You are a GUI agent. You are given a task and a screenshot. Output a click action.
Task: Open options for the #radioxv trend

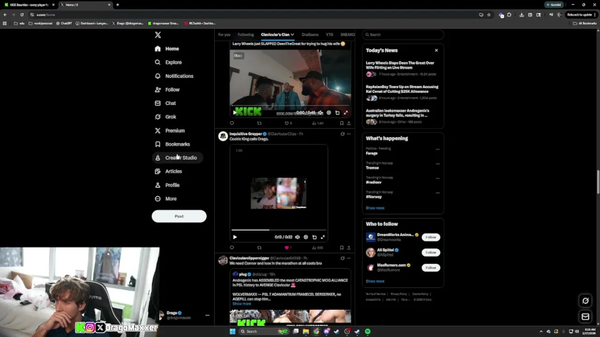pyautogui.click(x=438, y=178)
